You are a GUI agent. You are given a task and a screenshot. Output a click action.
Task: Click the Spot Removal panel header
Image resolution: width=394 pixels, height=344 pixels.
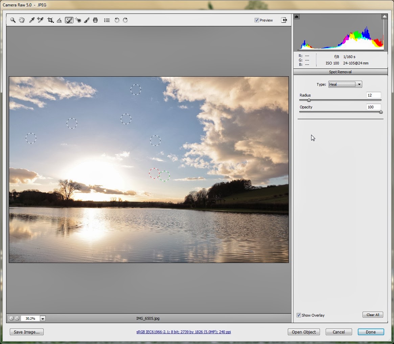(x=340, y=72)
